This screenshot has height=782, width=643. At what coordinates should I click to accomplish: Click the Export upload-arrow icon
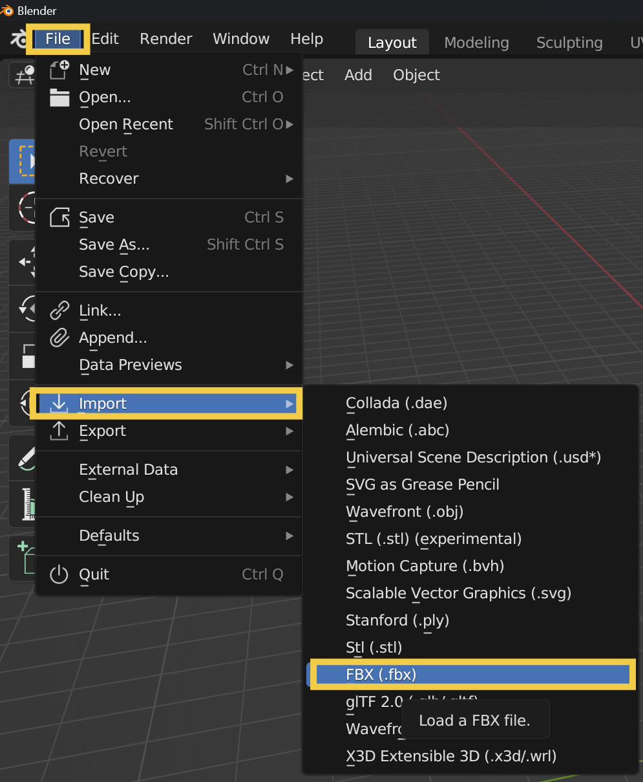(x=59, y=431)
